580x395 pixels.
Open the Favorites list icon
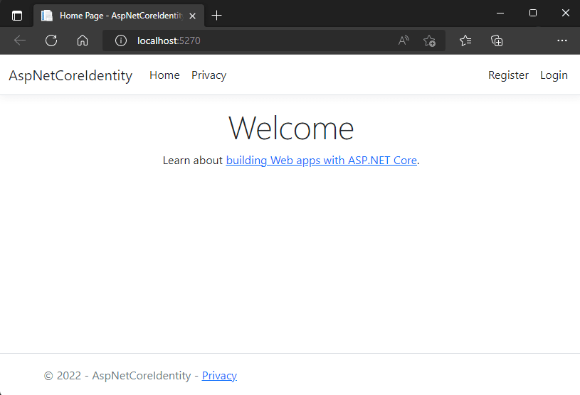(465, 40)
